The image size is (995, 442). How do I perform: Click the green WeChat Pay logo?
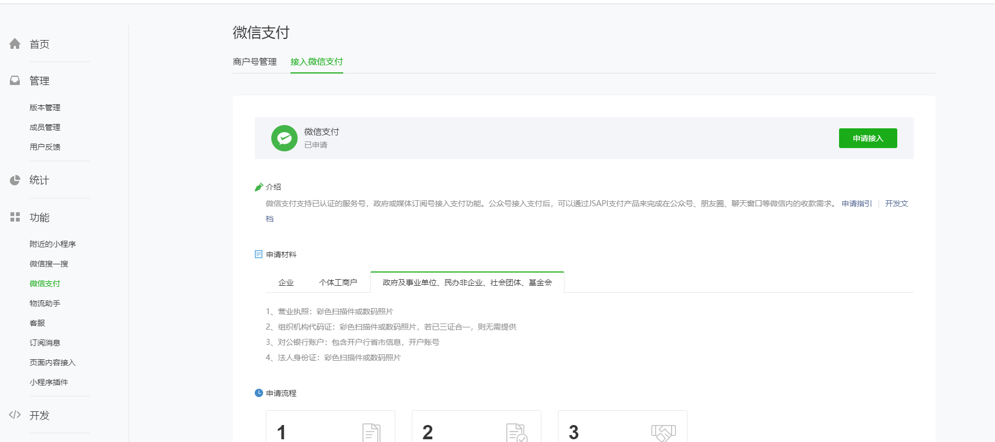click(284, 138)
